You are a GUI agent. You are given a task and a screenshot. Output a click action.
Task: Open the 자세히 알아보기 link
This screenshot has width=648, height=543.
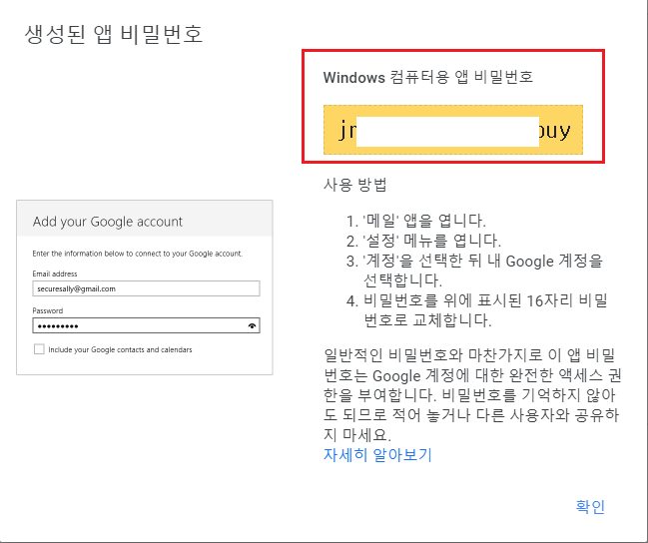tap(377, 454)
